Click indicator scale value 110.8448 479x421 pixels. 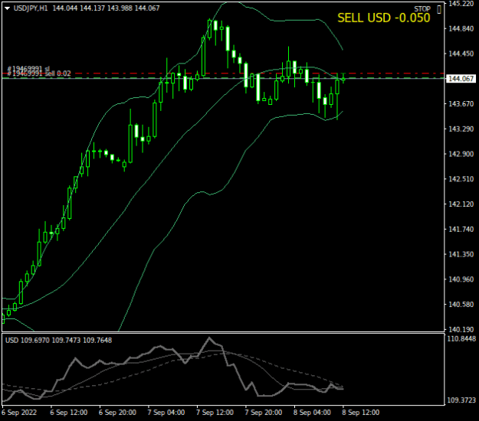point(461,338)
